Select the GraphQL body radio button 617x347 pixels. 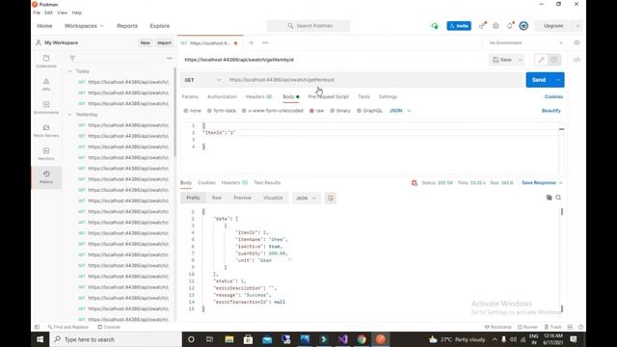click(x=359, y=111)
